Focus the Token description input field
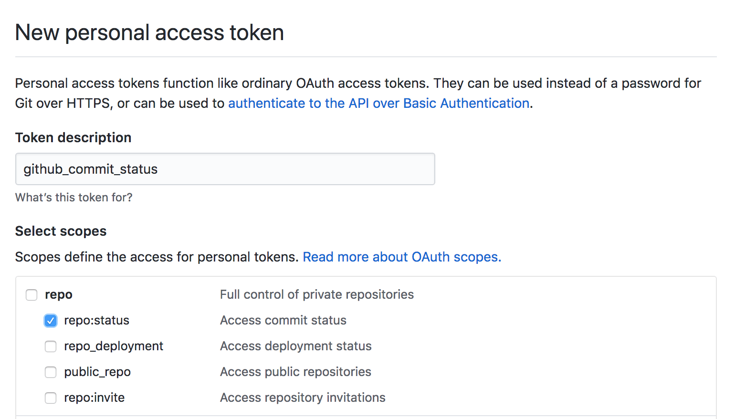Viewport: 735px width, 419px height. pos(225,169)
